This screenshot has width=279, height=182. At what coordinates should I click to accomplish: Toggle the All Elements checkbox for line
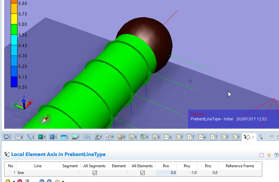click(142, 173)
